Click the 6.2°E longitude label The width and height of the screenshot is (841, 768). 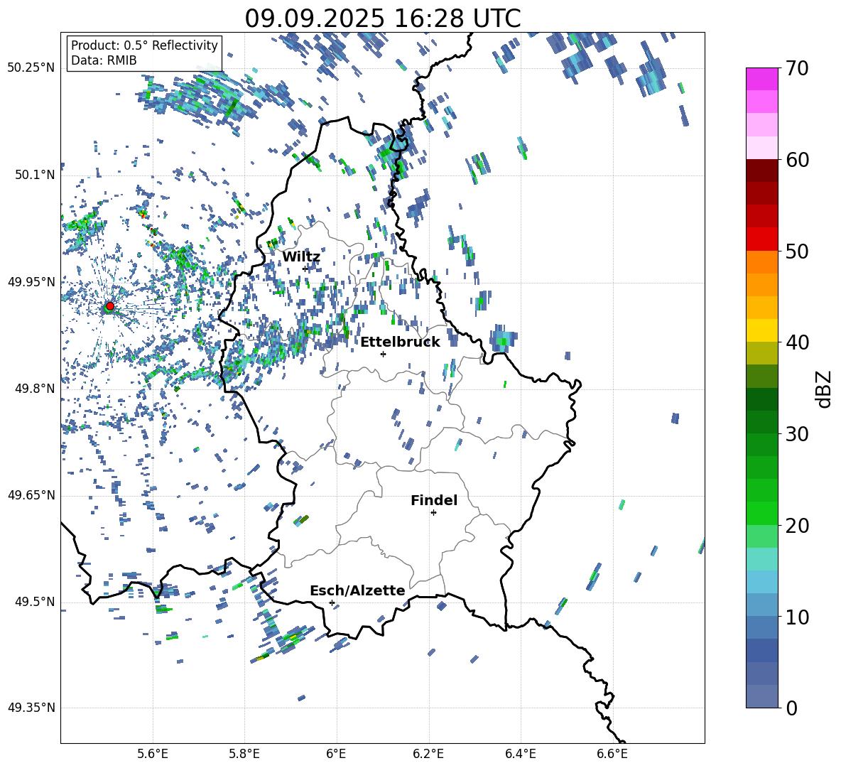[x=428, y=754]
